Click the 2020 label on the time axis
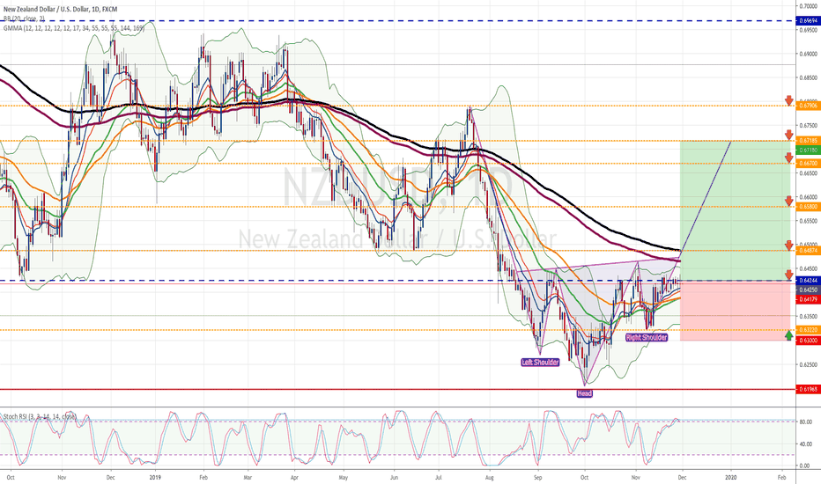Screen dimensions: 821x484 click(x=730, y=473)
